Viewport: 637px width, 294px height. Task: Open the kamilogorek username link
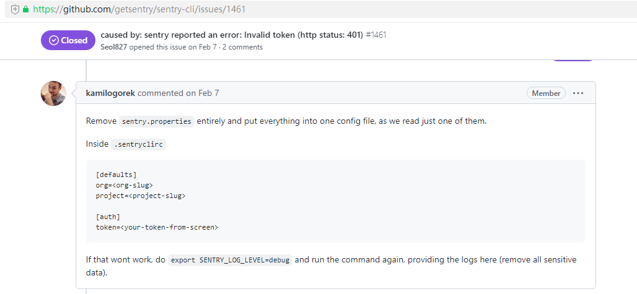click(110, 93)
